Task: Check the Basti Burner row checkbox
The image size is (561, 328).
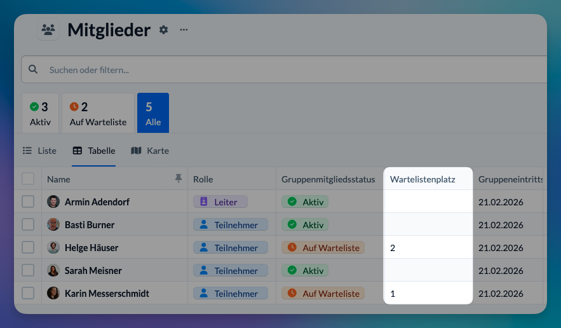Action: [28, 224]
